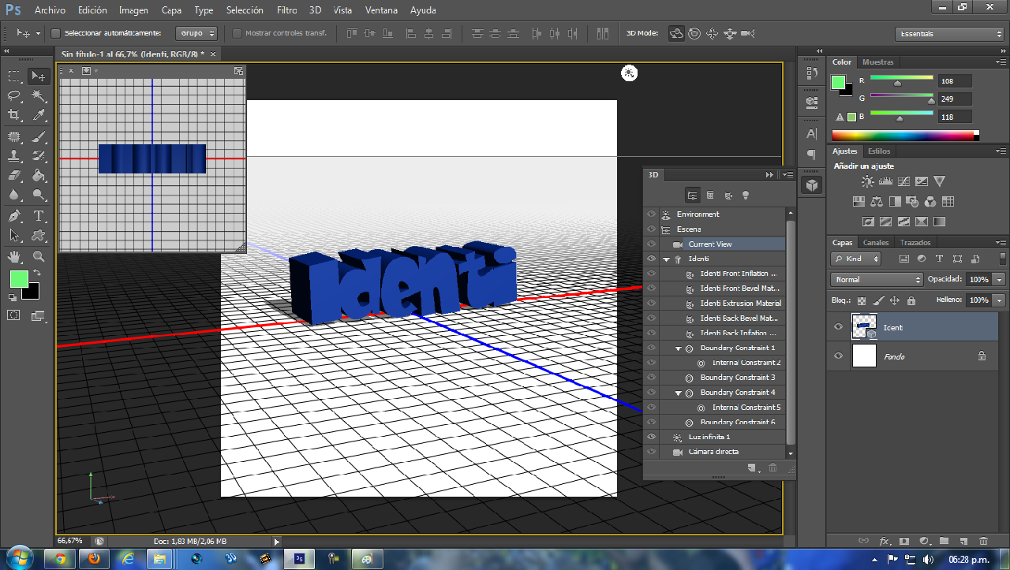
Task: Add a Brightness/Contrast adjustment
Action: click(868, 181)
